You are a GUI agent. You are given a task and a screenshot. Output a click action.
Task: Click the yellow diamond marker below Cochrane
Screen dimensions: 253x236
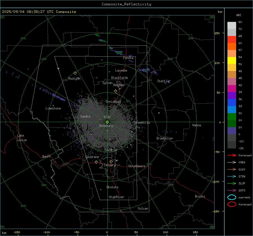(96, 162)
